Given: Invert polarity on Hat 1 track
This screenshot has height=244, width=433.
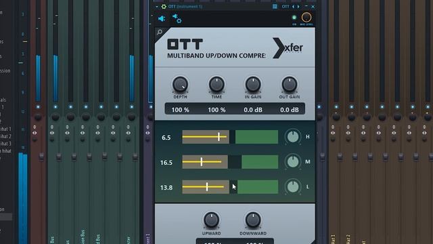Looking at the screenshot, I should pyautogui.click(x=333, y=127).
